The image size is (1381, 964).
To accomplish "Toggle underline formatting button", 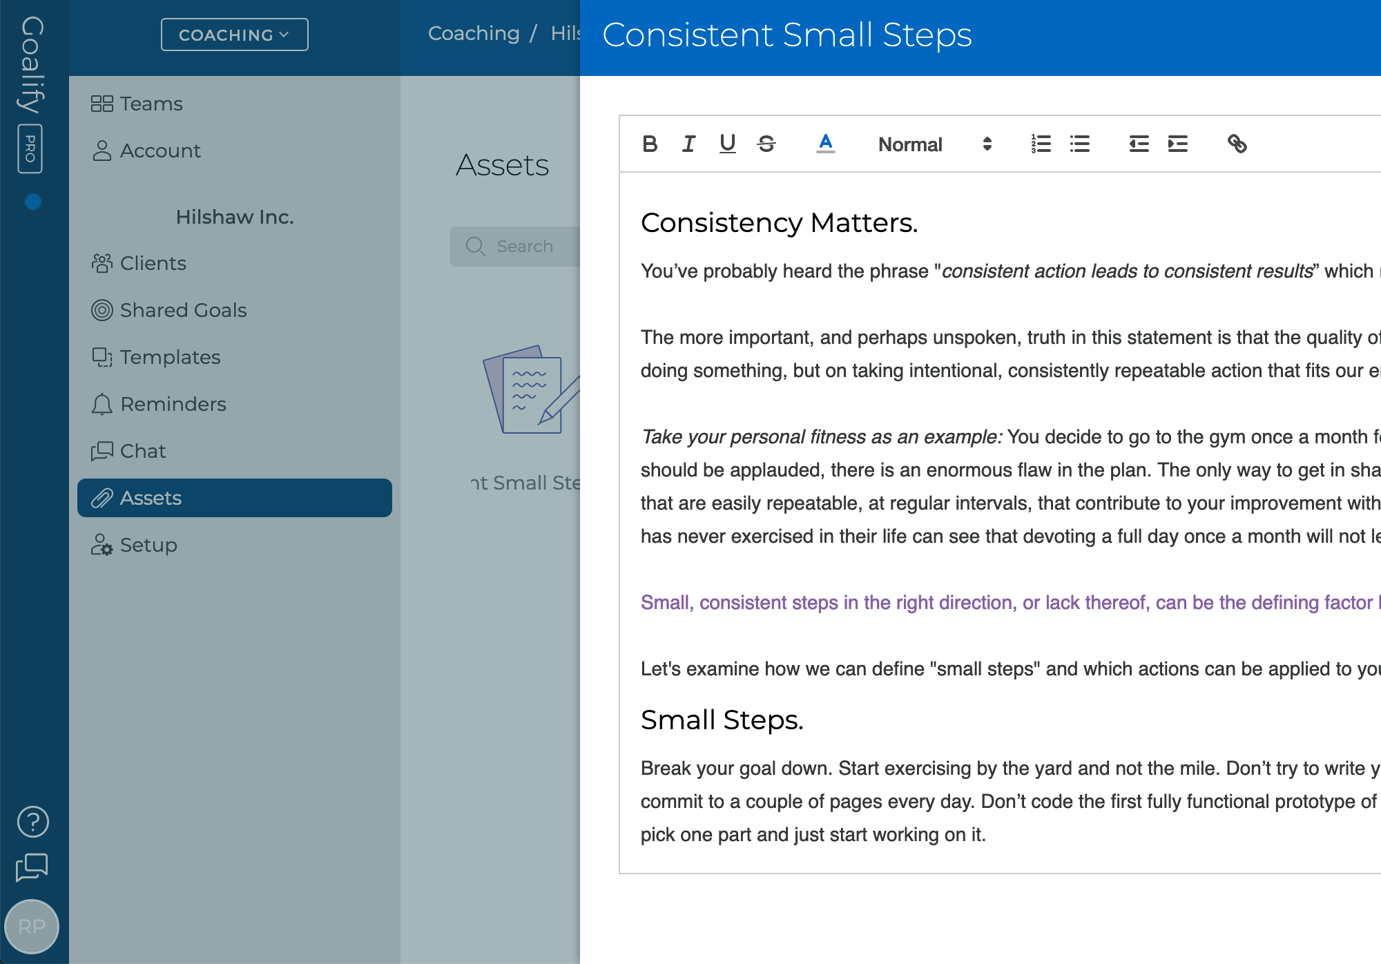I will [727, 144].
